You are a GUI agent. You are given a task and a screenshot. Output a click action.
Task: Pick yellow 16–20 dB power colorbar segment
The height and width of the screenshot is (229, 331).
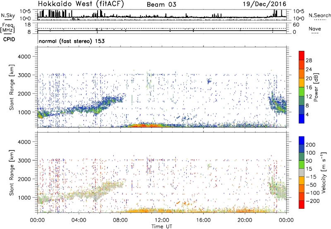tap(302, 83)
